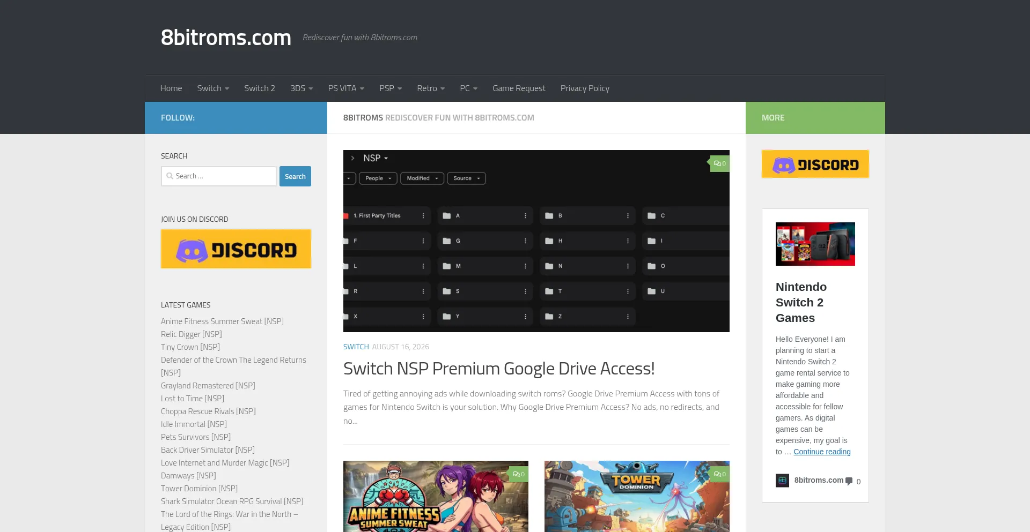Open Back Driver Simulator [NSP] link
The image size is (1030, 532).
click(208, 450)
